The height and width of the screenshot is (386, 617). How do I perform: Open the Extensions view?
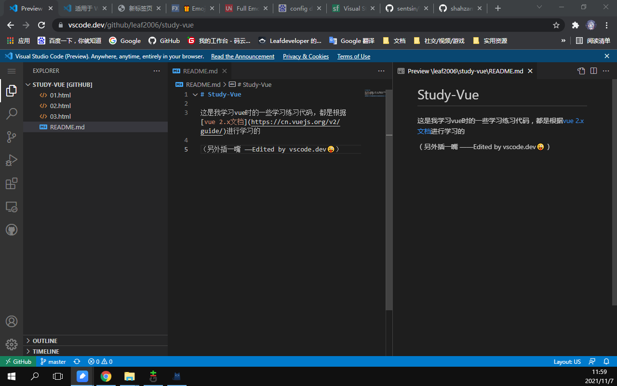tap(12, 183)
